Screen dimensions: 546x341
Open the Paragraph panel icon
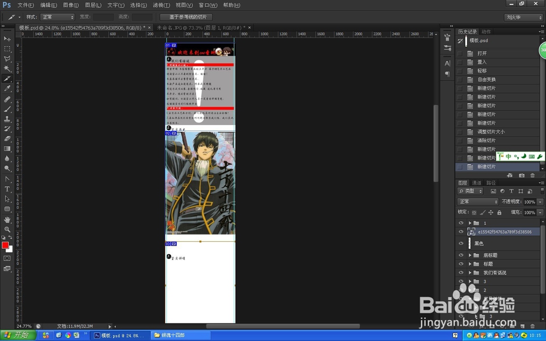click(448, 74)
